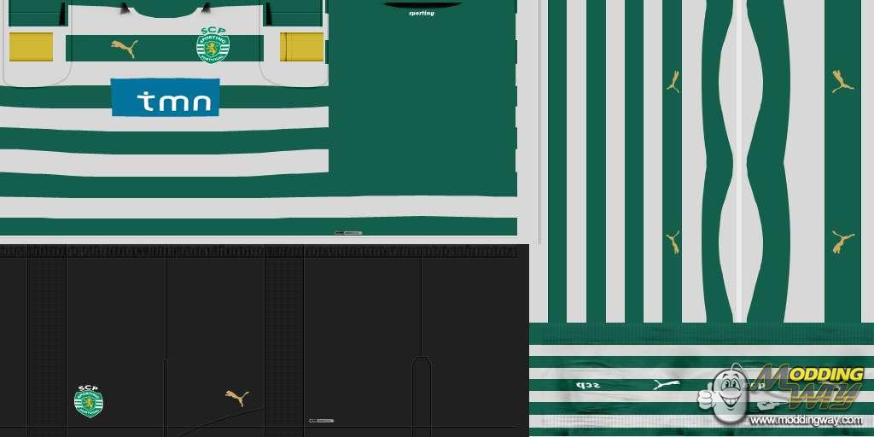Click the SCP Sporting crest on the shirt

point(213,45)
